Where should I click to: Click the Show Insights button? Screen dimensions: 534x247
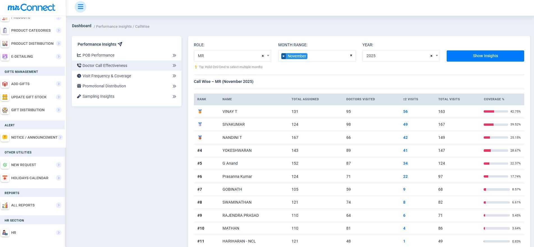click(485, 56)
